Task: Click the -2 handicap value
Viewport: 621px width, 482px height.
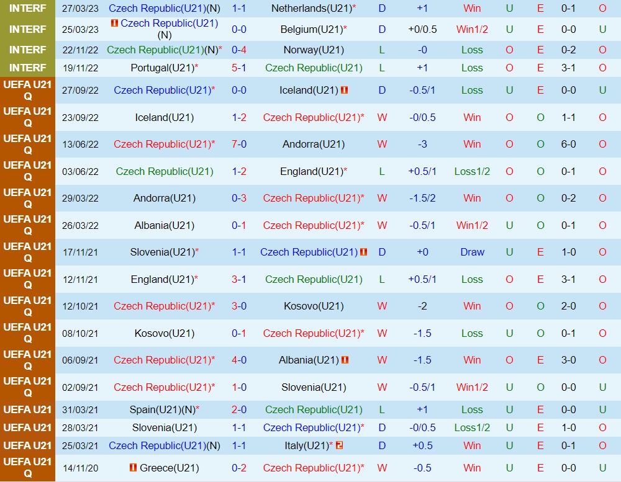Action: coord(422,306)
